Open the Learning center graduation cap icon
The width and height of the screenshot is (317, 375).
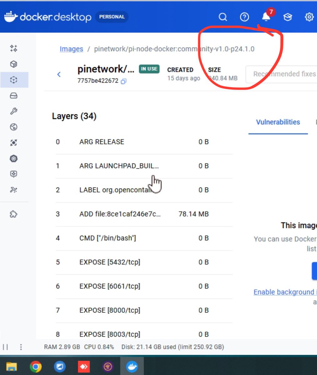288,17
